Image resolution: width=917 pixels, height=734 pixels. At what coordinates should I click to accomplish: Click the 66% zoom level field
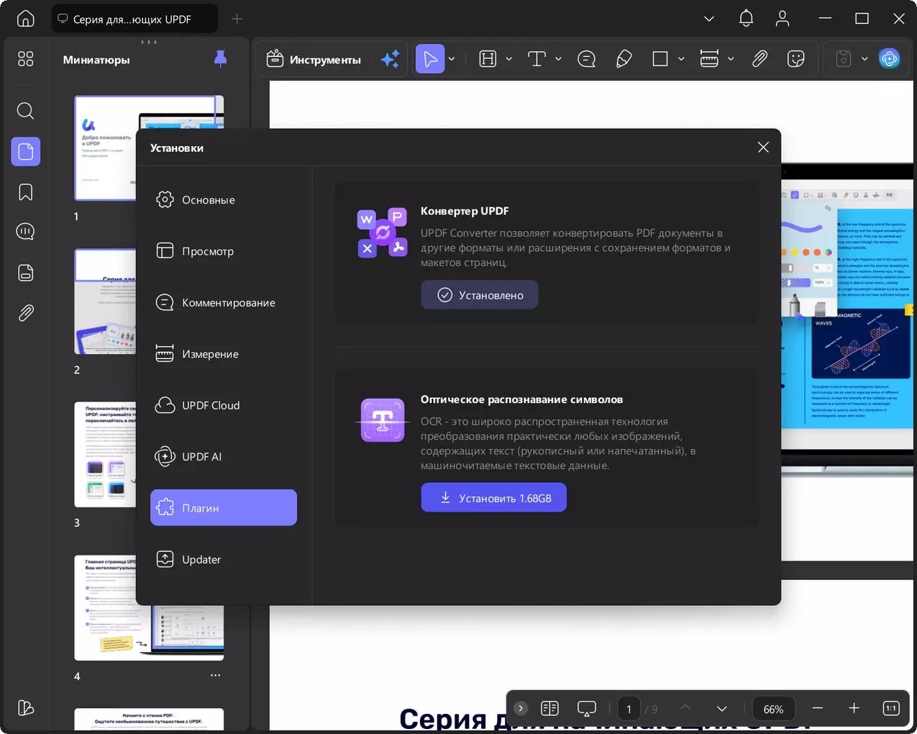[x=773, y=709]
